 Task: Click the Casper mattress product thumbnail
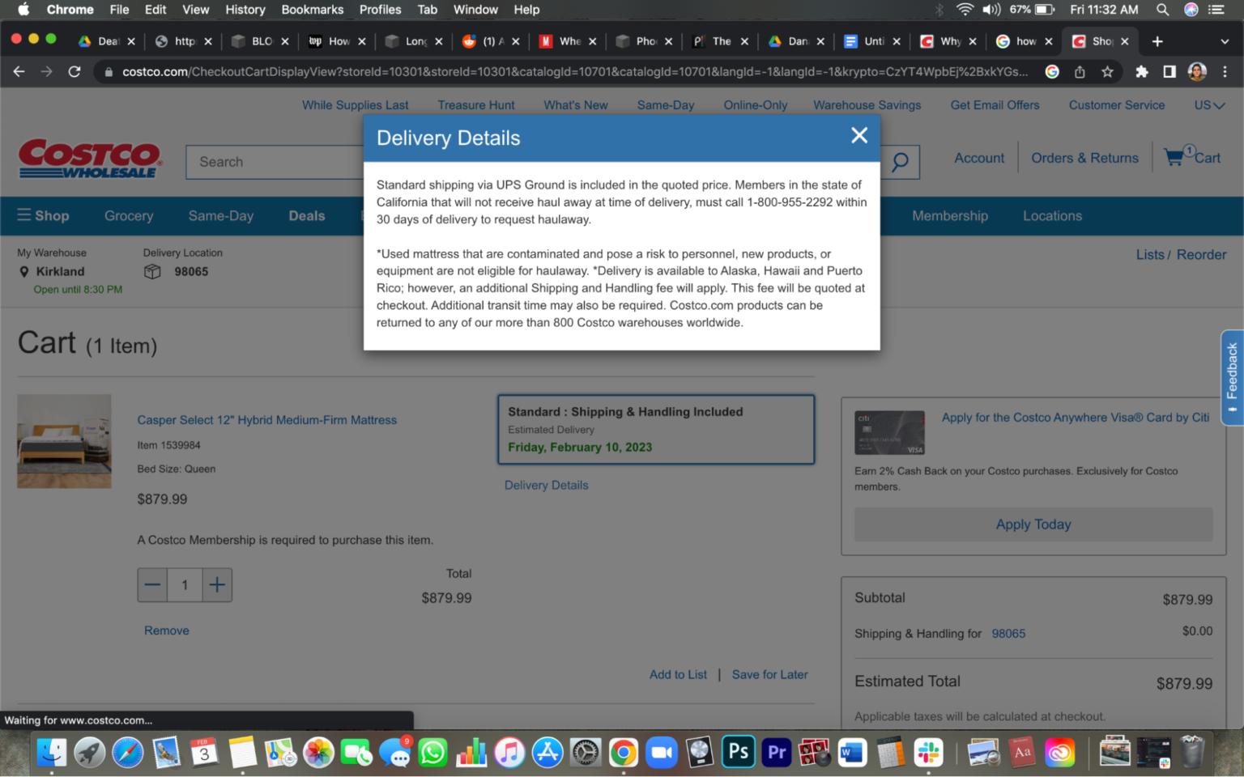pos(64,441)
